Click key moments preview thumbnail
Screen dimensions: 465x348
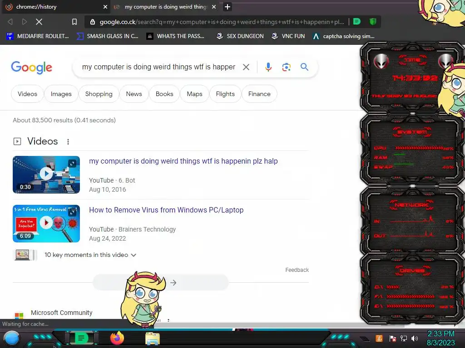(x=25, y=255)
